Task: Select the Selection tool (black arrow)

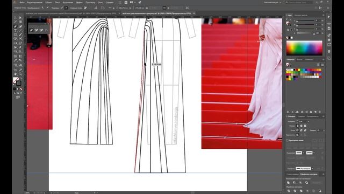Action: (x=16, y=18)
